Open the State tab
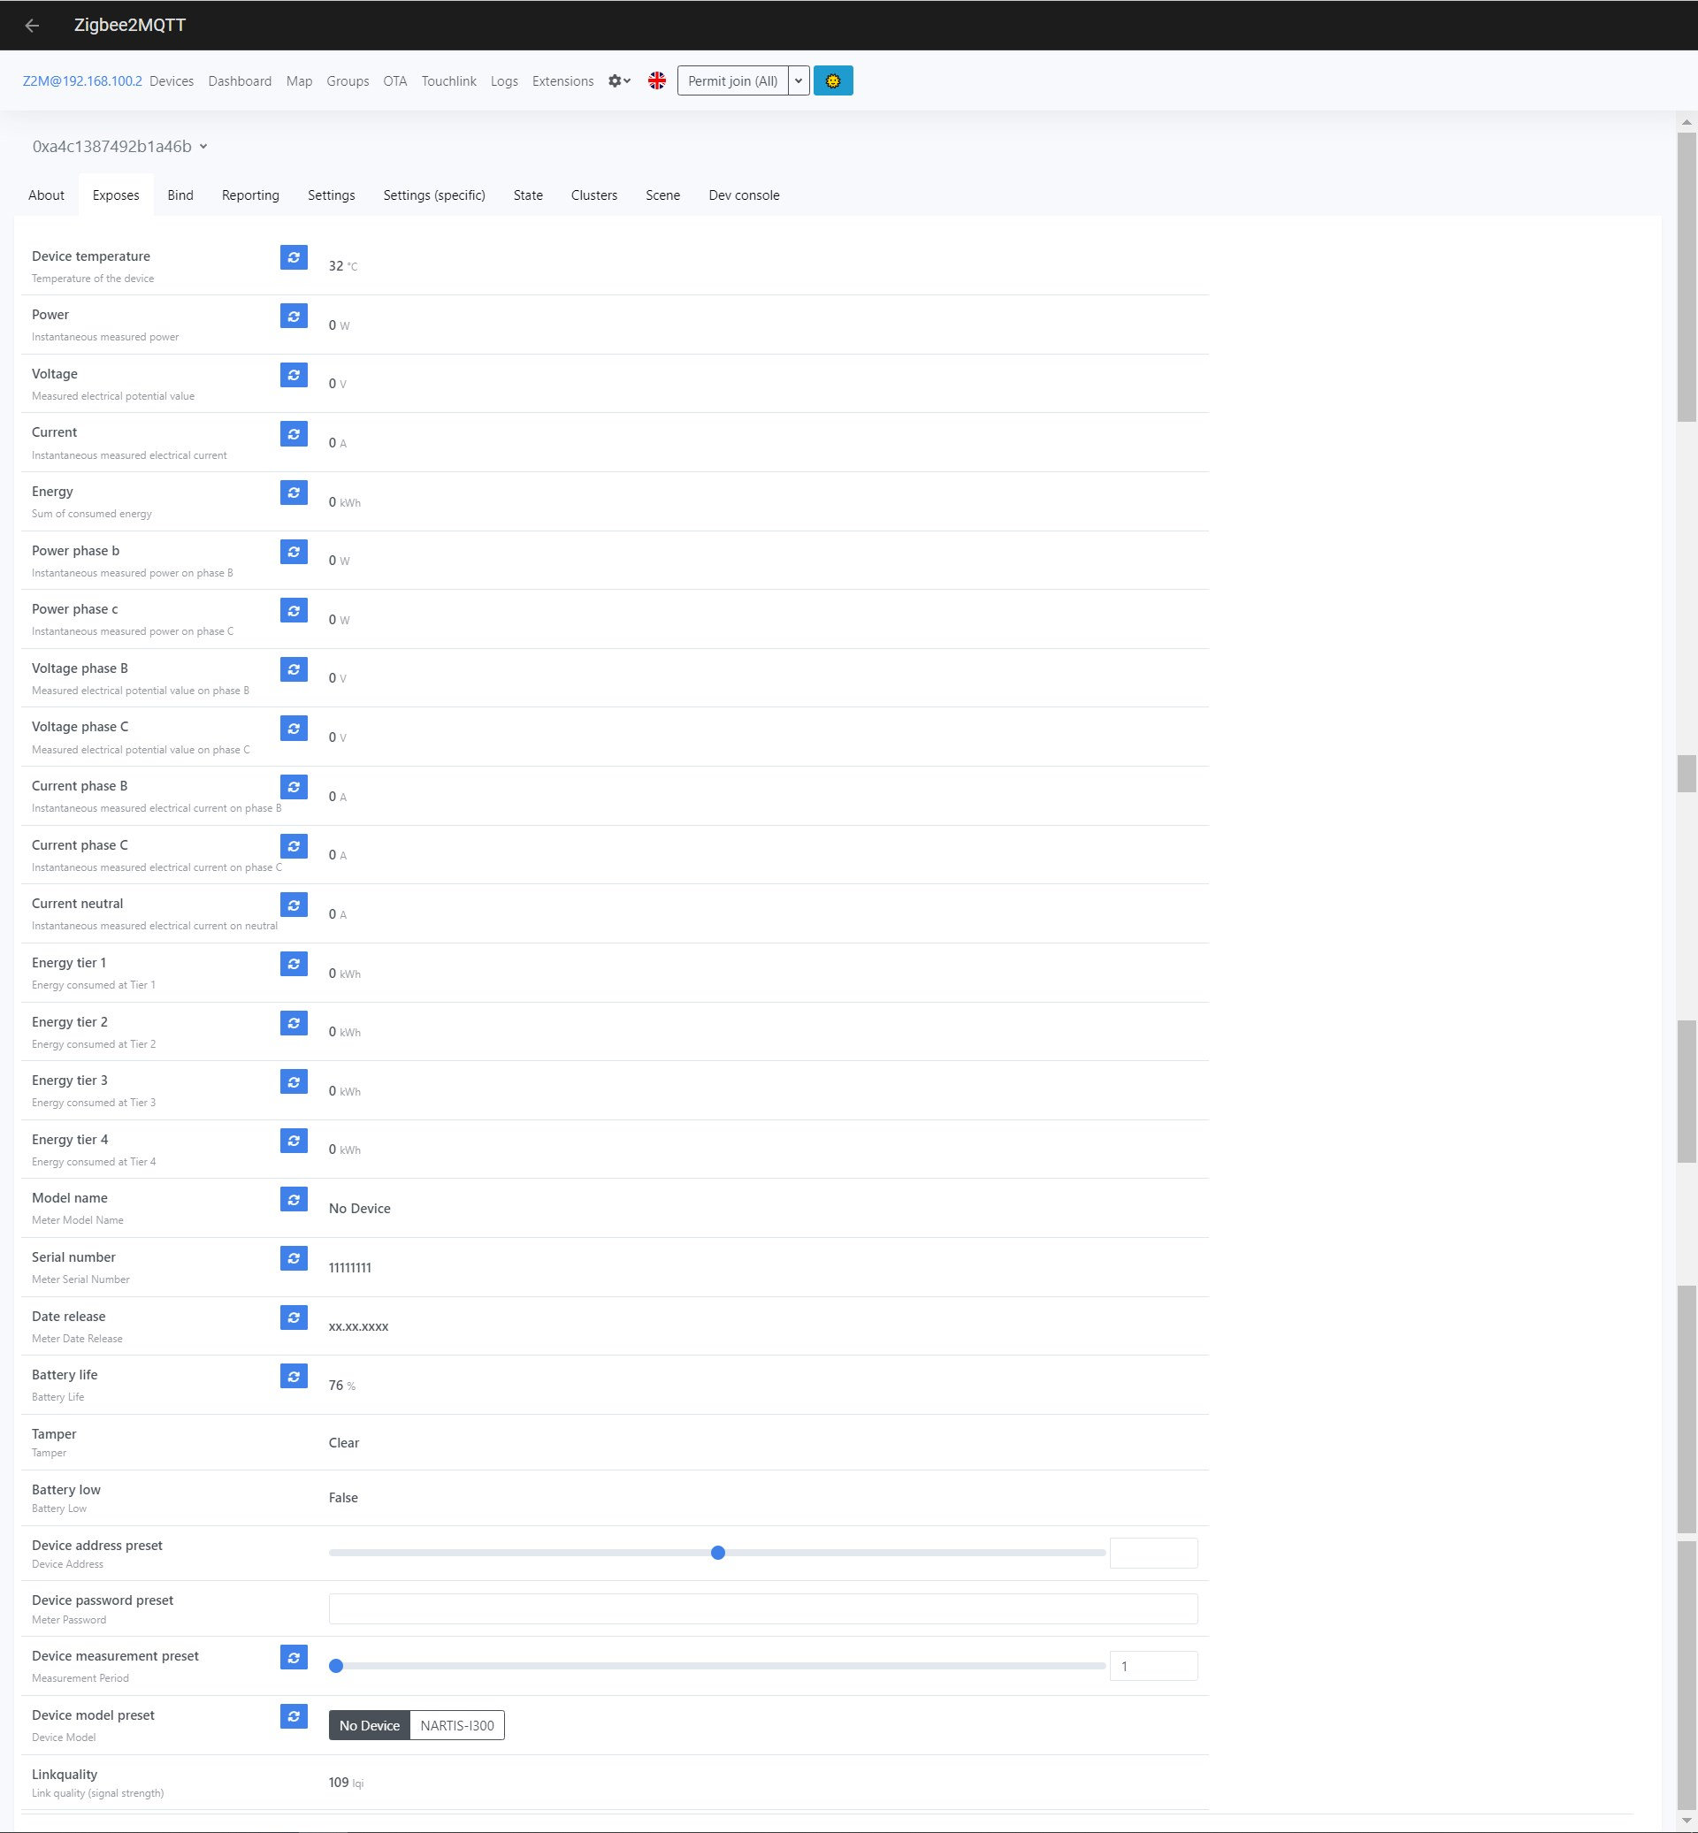Image resolution: width=1698 pixels, height=1833 pixels. (x=528, y=195)
